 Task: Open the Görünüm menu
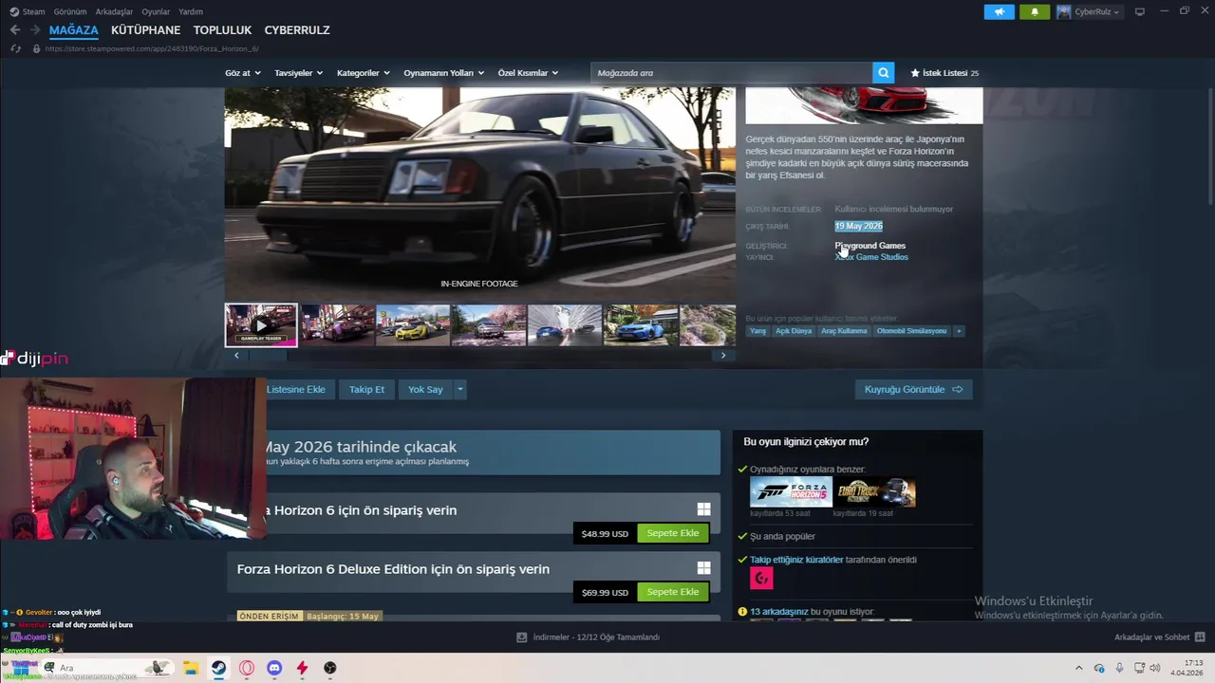pyautogui.click(x=70, y=11)
